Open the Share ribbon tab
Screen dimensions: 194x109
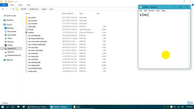point(20,5)
